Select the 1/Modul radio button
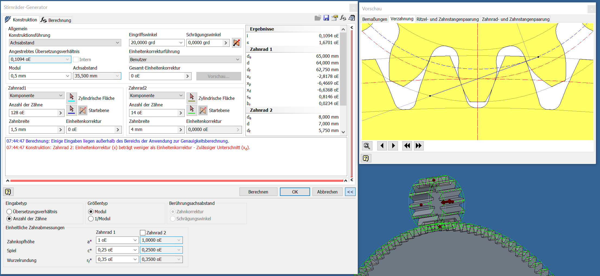The width and height of the screenshot is (600, 276). (x=91, y=219)
